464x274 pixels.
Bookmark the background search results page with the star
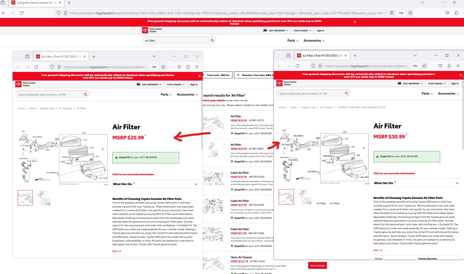pyautogui.click(x=410, y=13)
